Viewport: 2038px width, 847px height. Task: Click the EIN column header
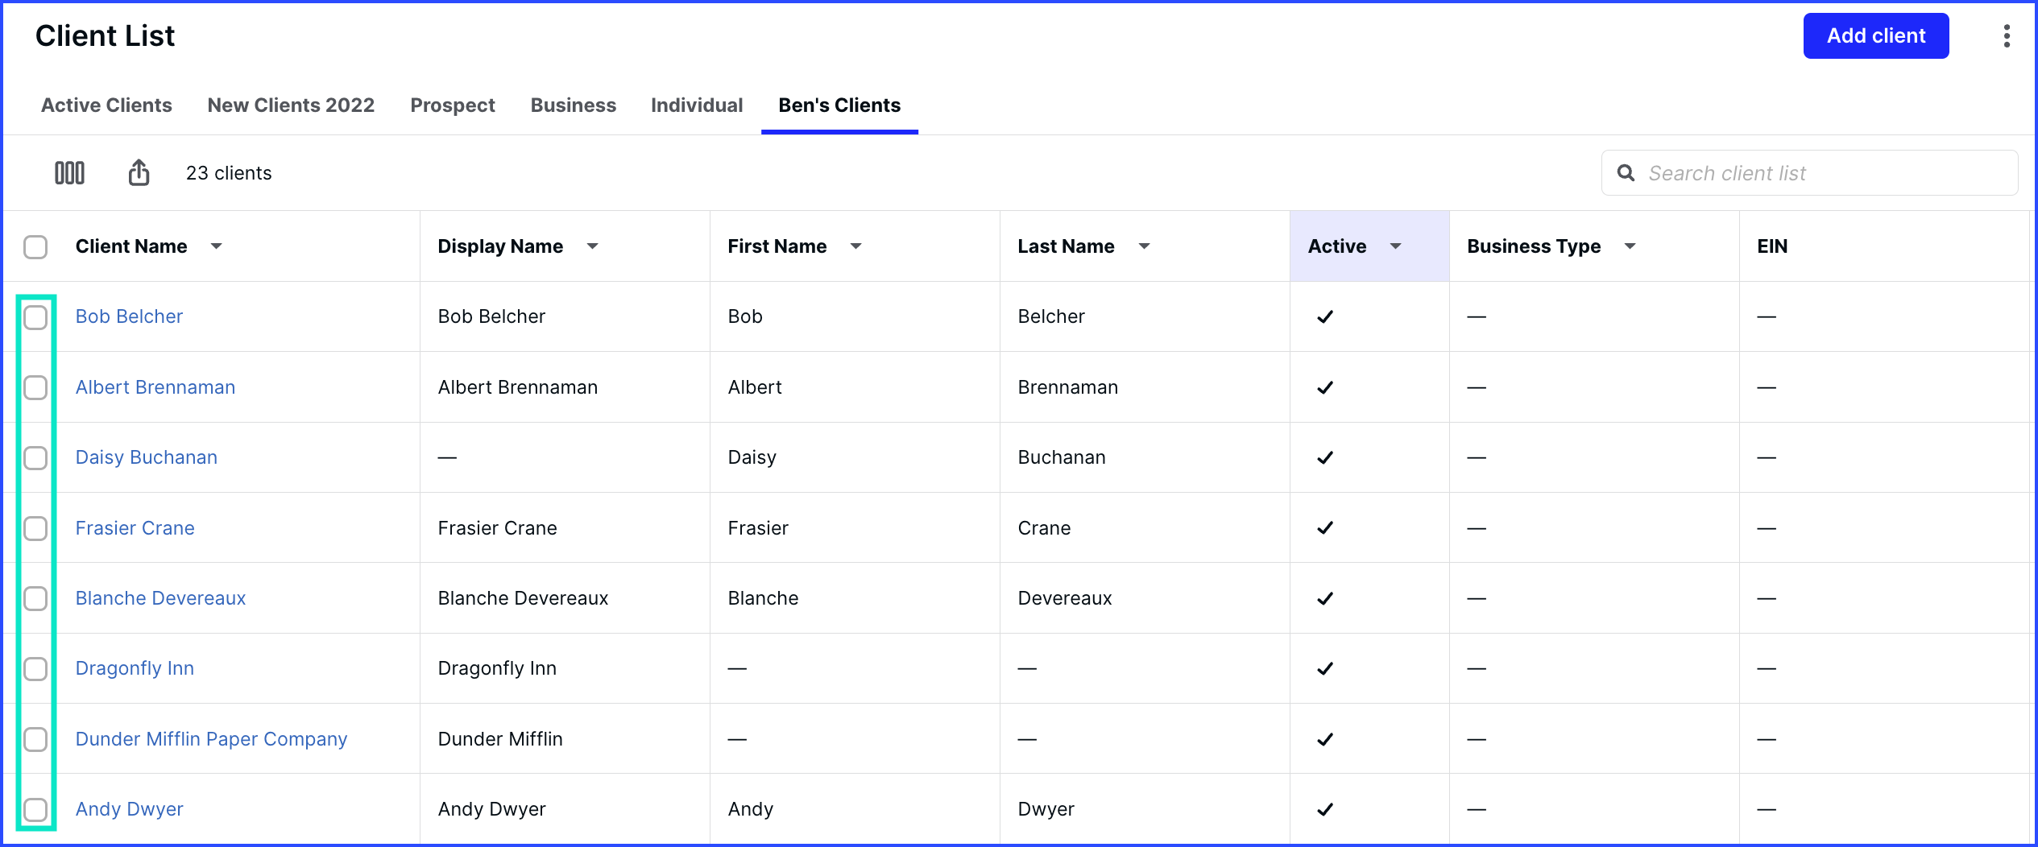[x=1772, y=246]
